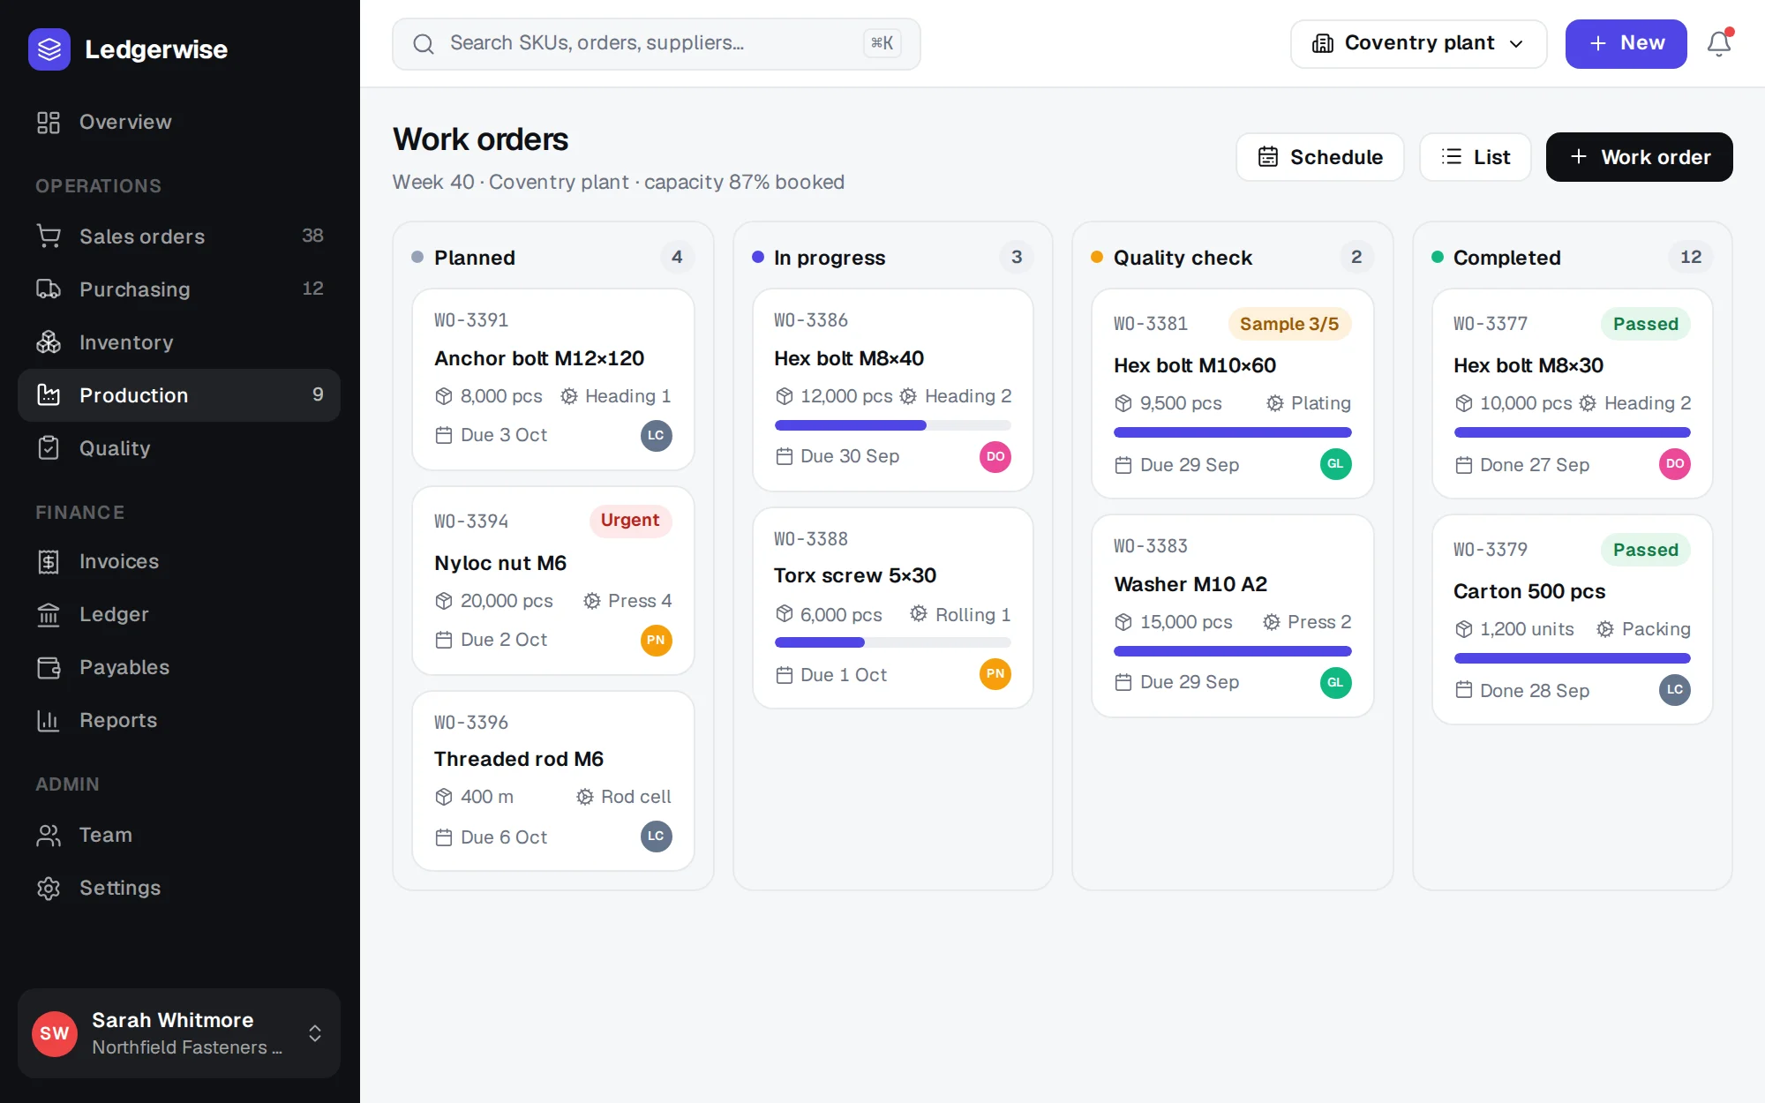Viewport: 1765px width, 1103px height.
Task: Focus the Search SKUs input field
Action: (656, 43)
